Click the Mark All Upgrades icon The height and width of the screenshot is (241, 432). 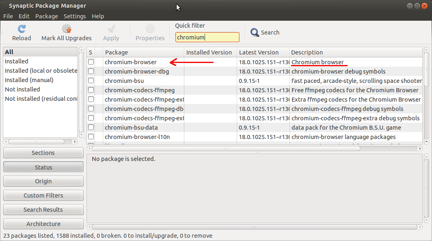67,29
